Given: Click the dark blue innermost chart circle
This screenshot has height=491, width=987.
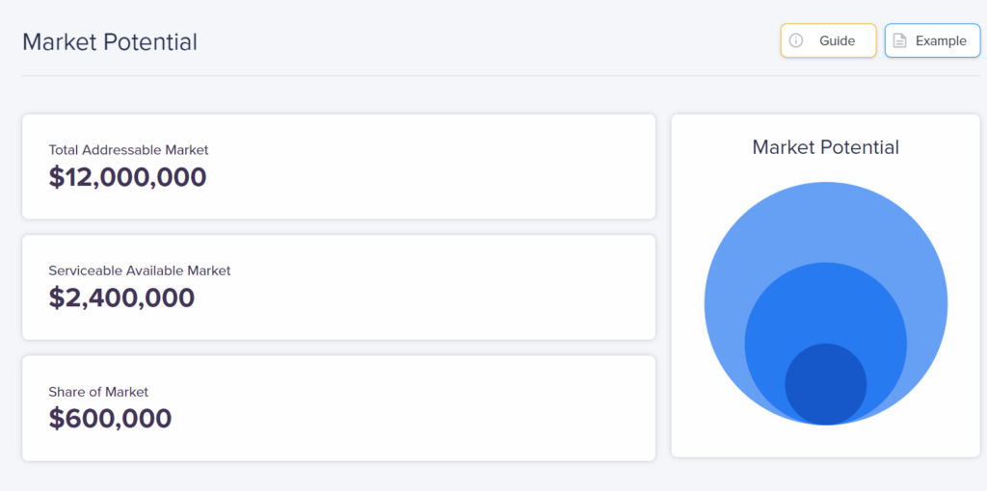Looking at the screenshot, I should (826, 385).
